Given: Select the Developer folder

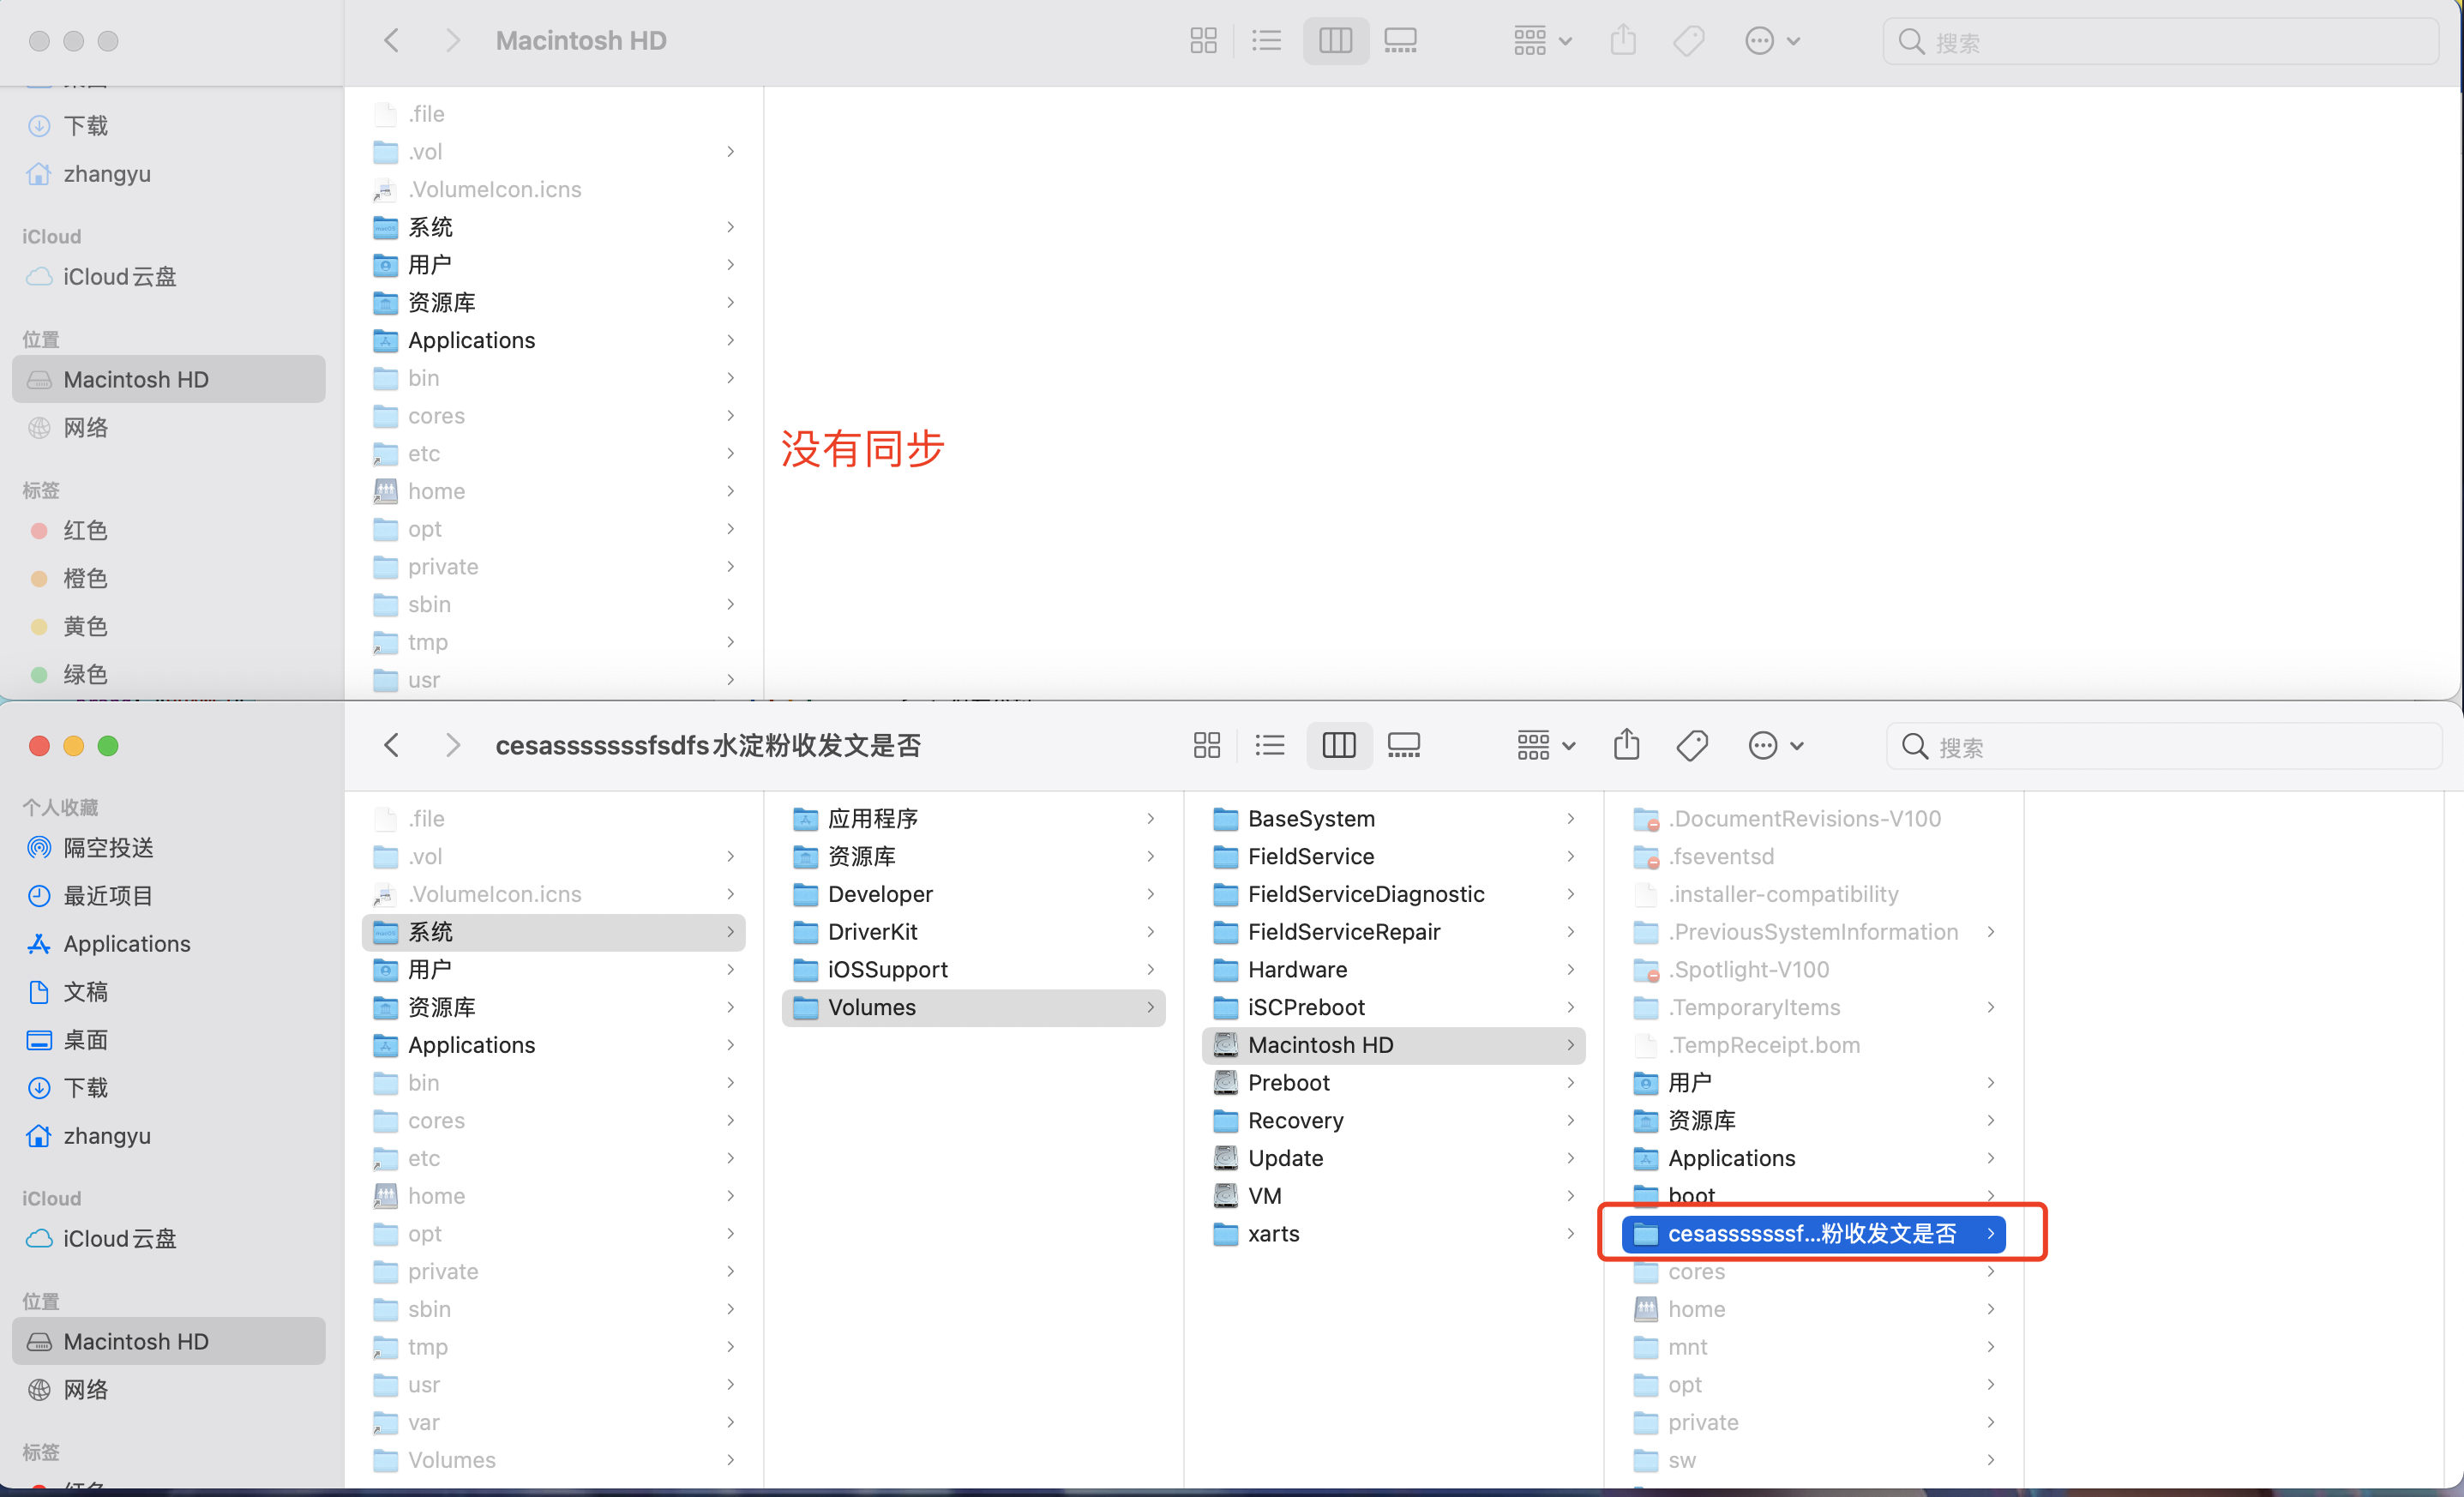Looking at the screenshot, I should pos(879,894).
